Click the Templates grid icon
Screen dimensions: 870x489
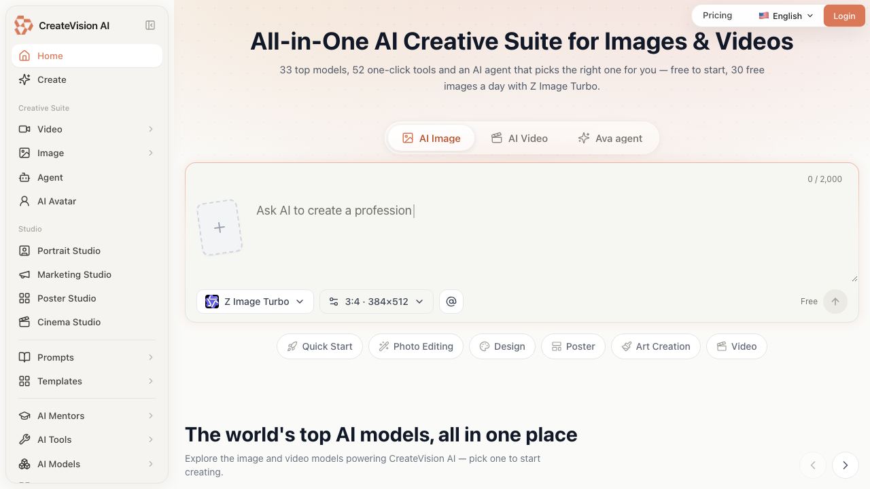(24, 381)
